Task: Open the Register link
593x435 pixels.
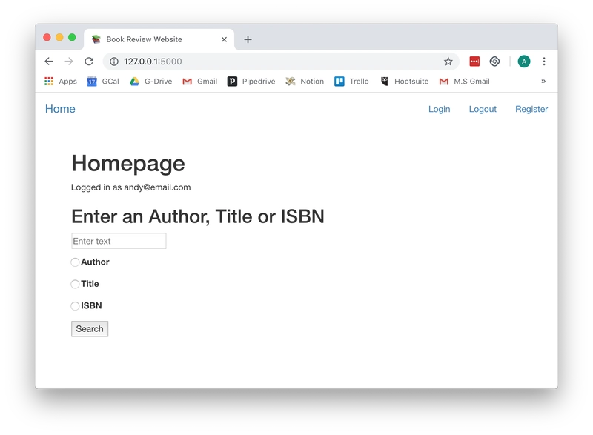Action: 531,109
